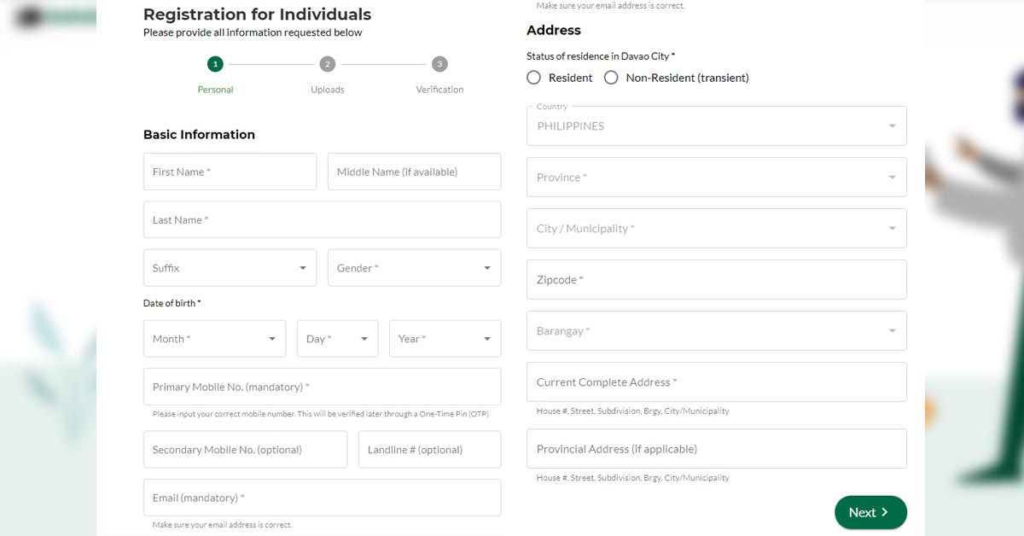
Task: Expand the birth Year dropdown
Action: pyautogui.click(x=445, y=339)
